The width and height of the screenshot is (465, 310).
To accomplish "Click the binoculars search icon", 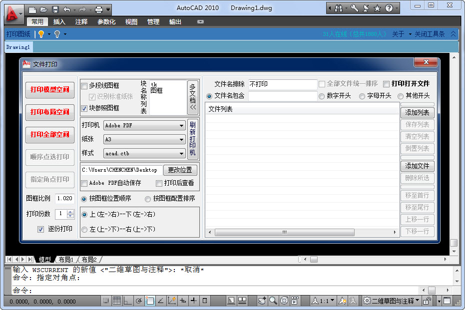I will click(x=338, y=8).
